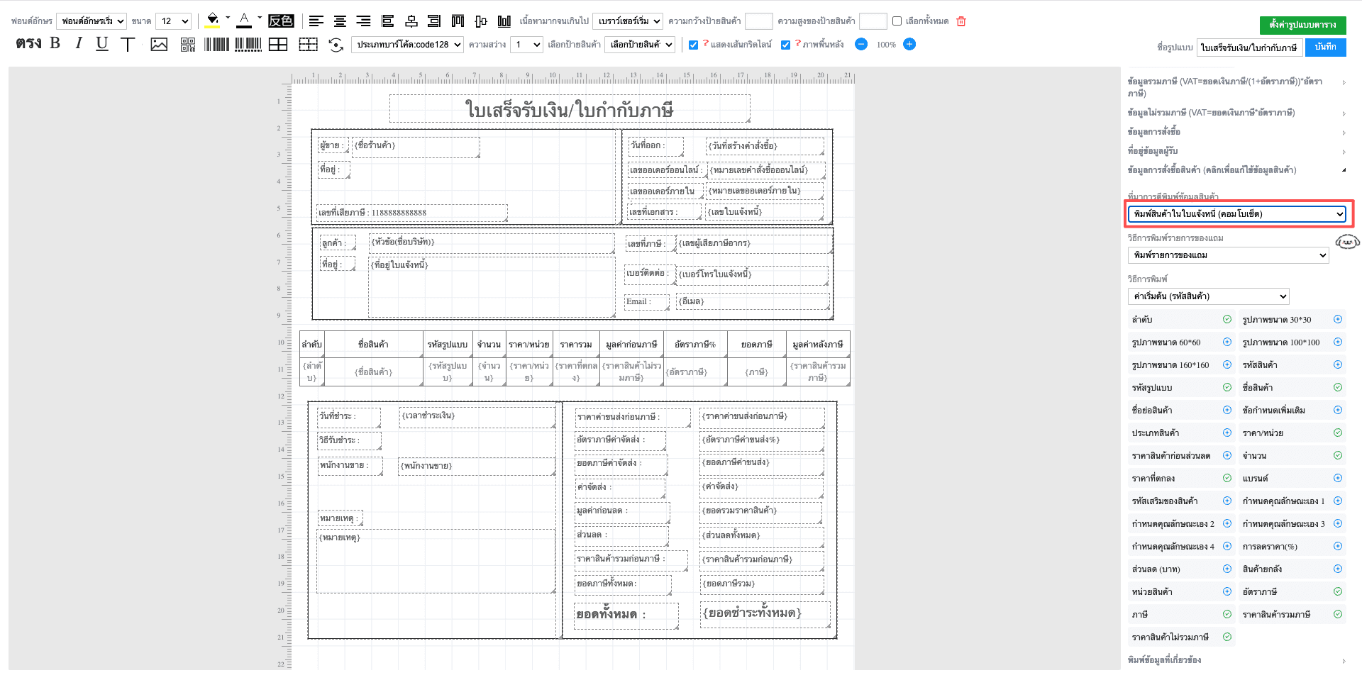
Task: Toggle the อัตราภาษี field checkmark
Action: (x=1338, y=592)
